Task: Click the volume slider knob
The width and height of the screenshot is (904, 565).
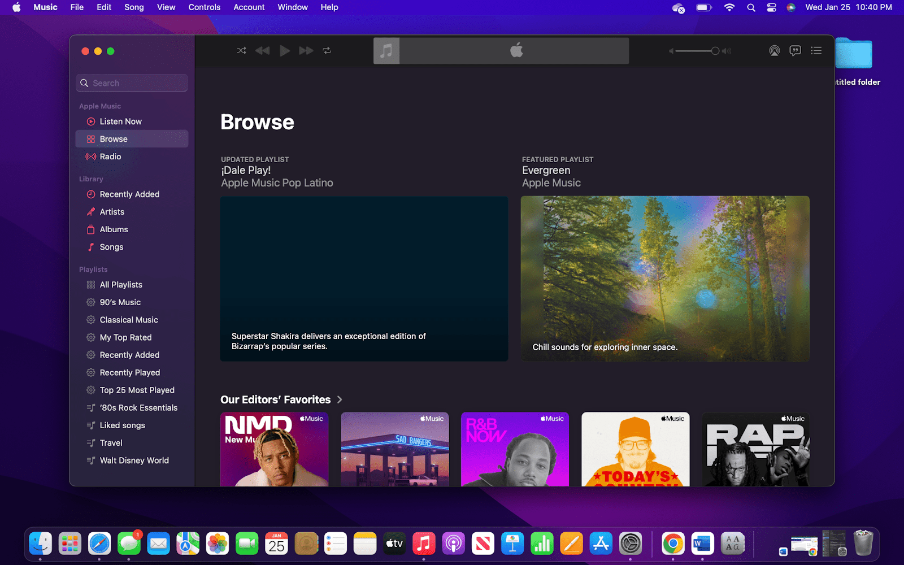Action: coord(715,51)
